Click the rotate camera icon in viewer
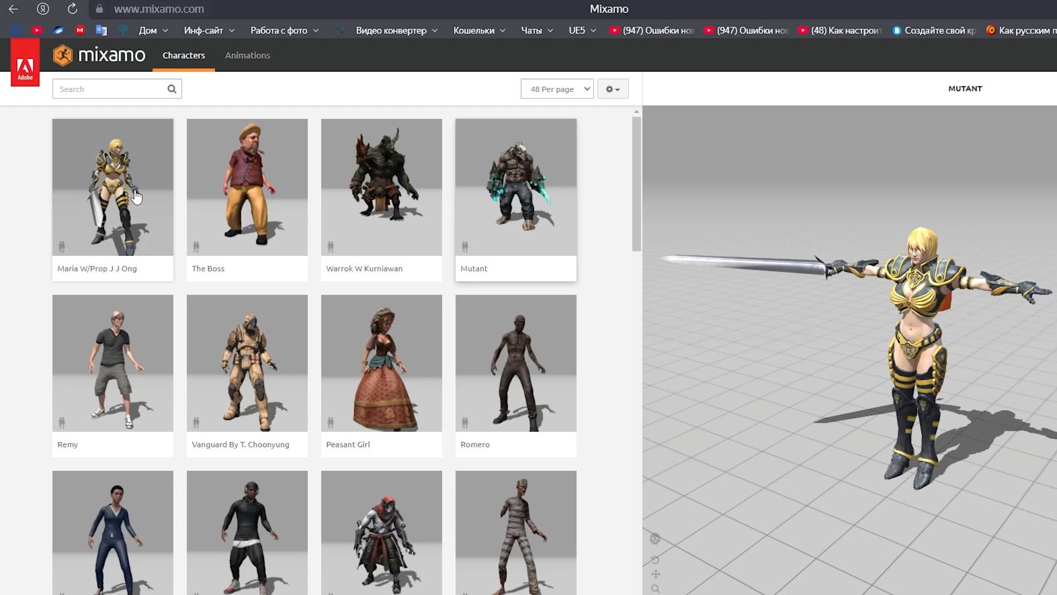 click(x=655, y=559)
